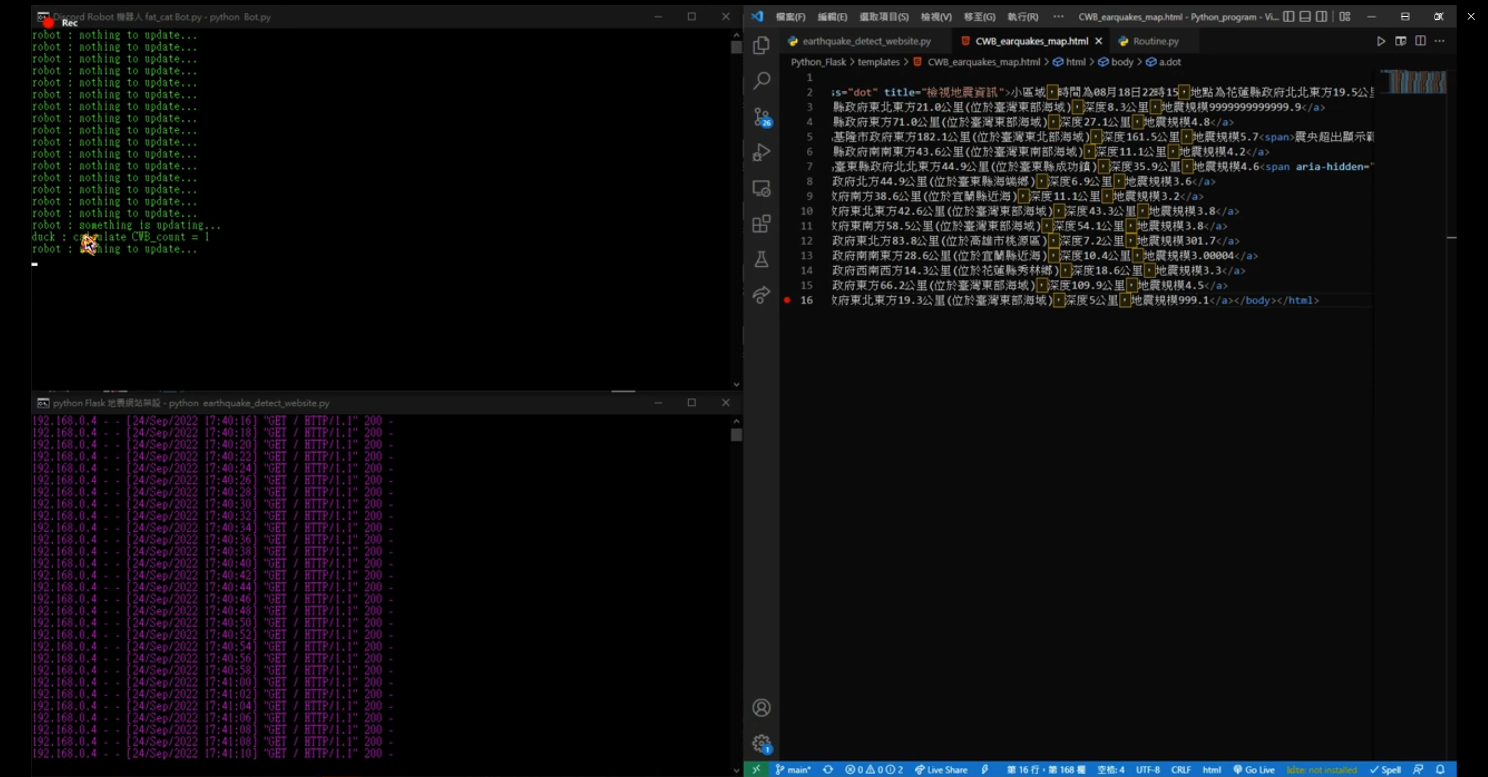Toggle the bottom panel layout button
Viewport: 1488px width, 777px height.
(x=1305, y=17)
